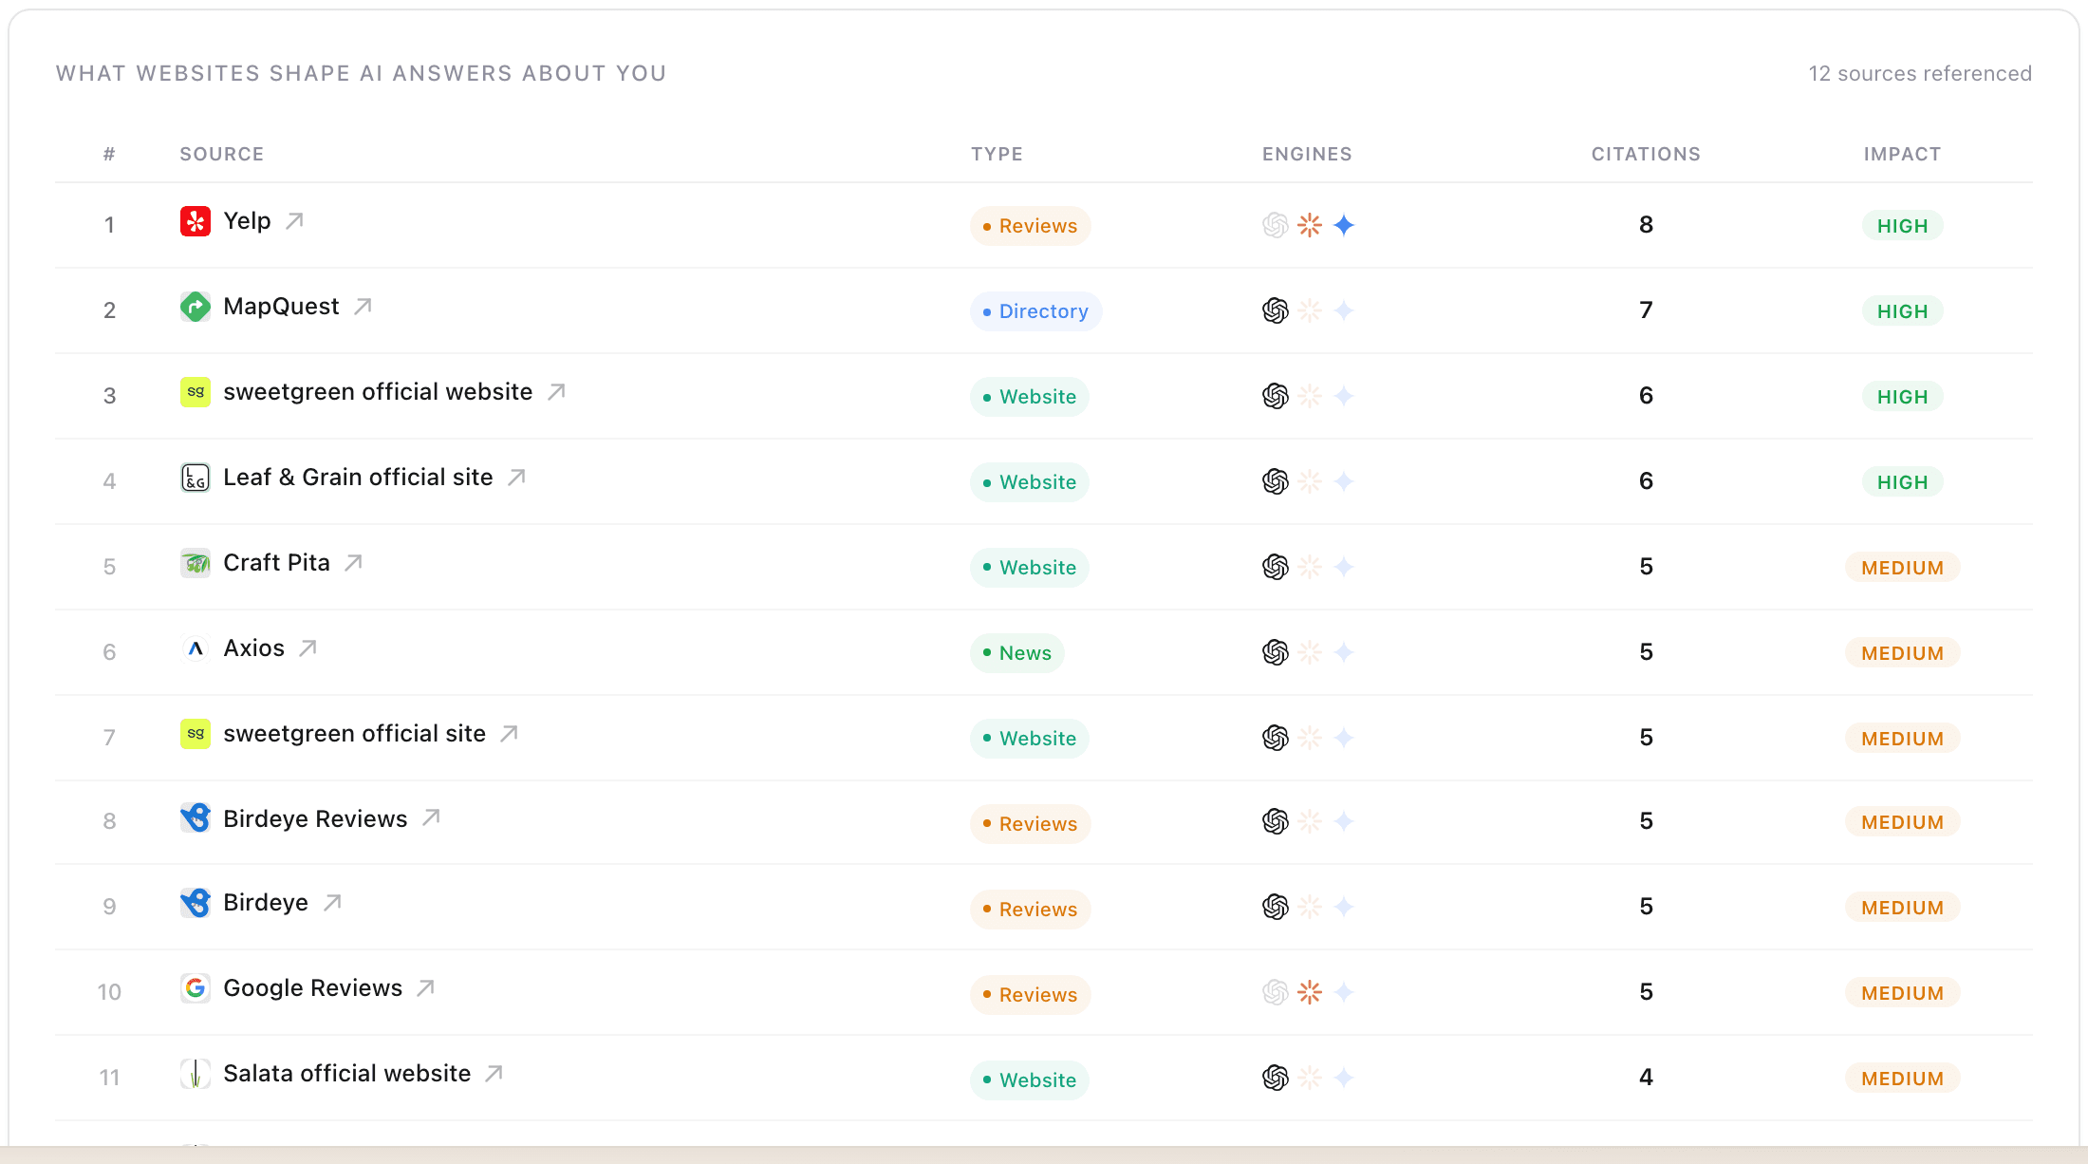Click citation count 4 for Salata

pyautogui.click(x=1646, y=1078)
